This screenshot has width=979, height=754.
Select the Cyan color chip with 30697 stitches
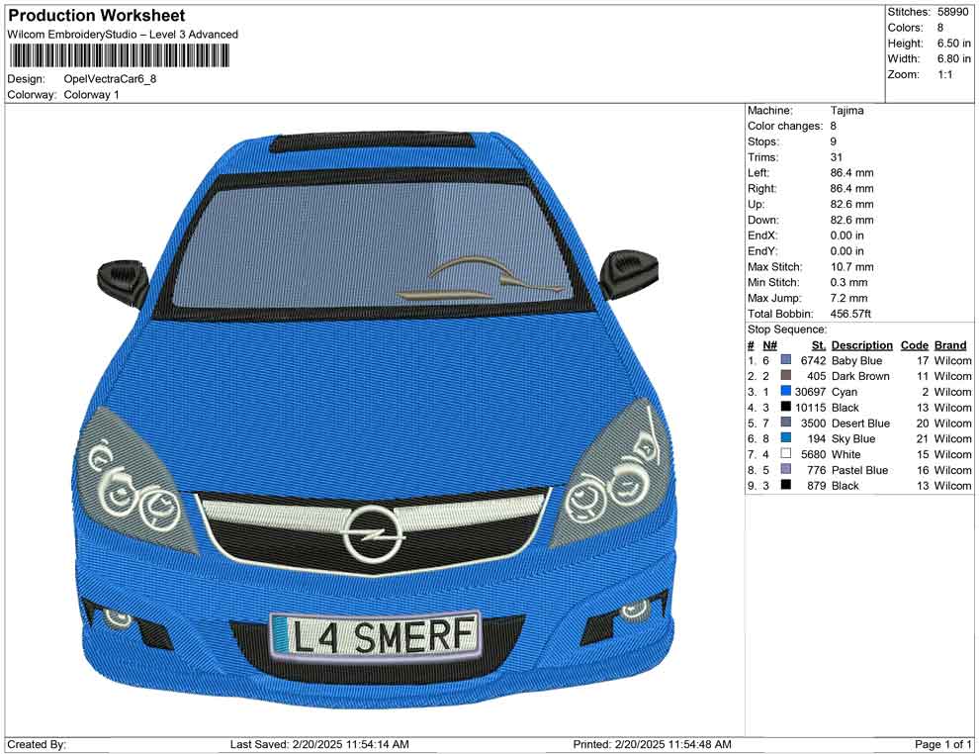click(784, 392)
